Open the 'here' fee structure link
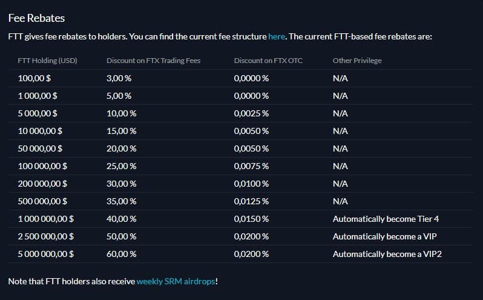 point(277,36)
